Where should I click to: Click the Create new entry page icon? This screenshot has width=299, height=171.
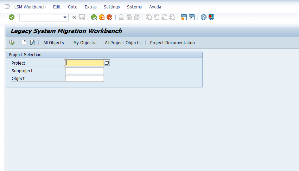pyautogui.click(x=24, y=42)
